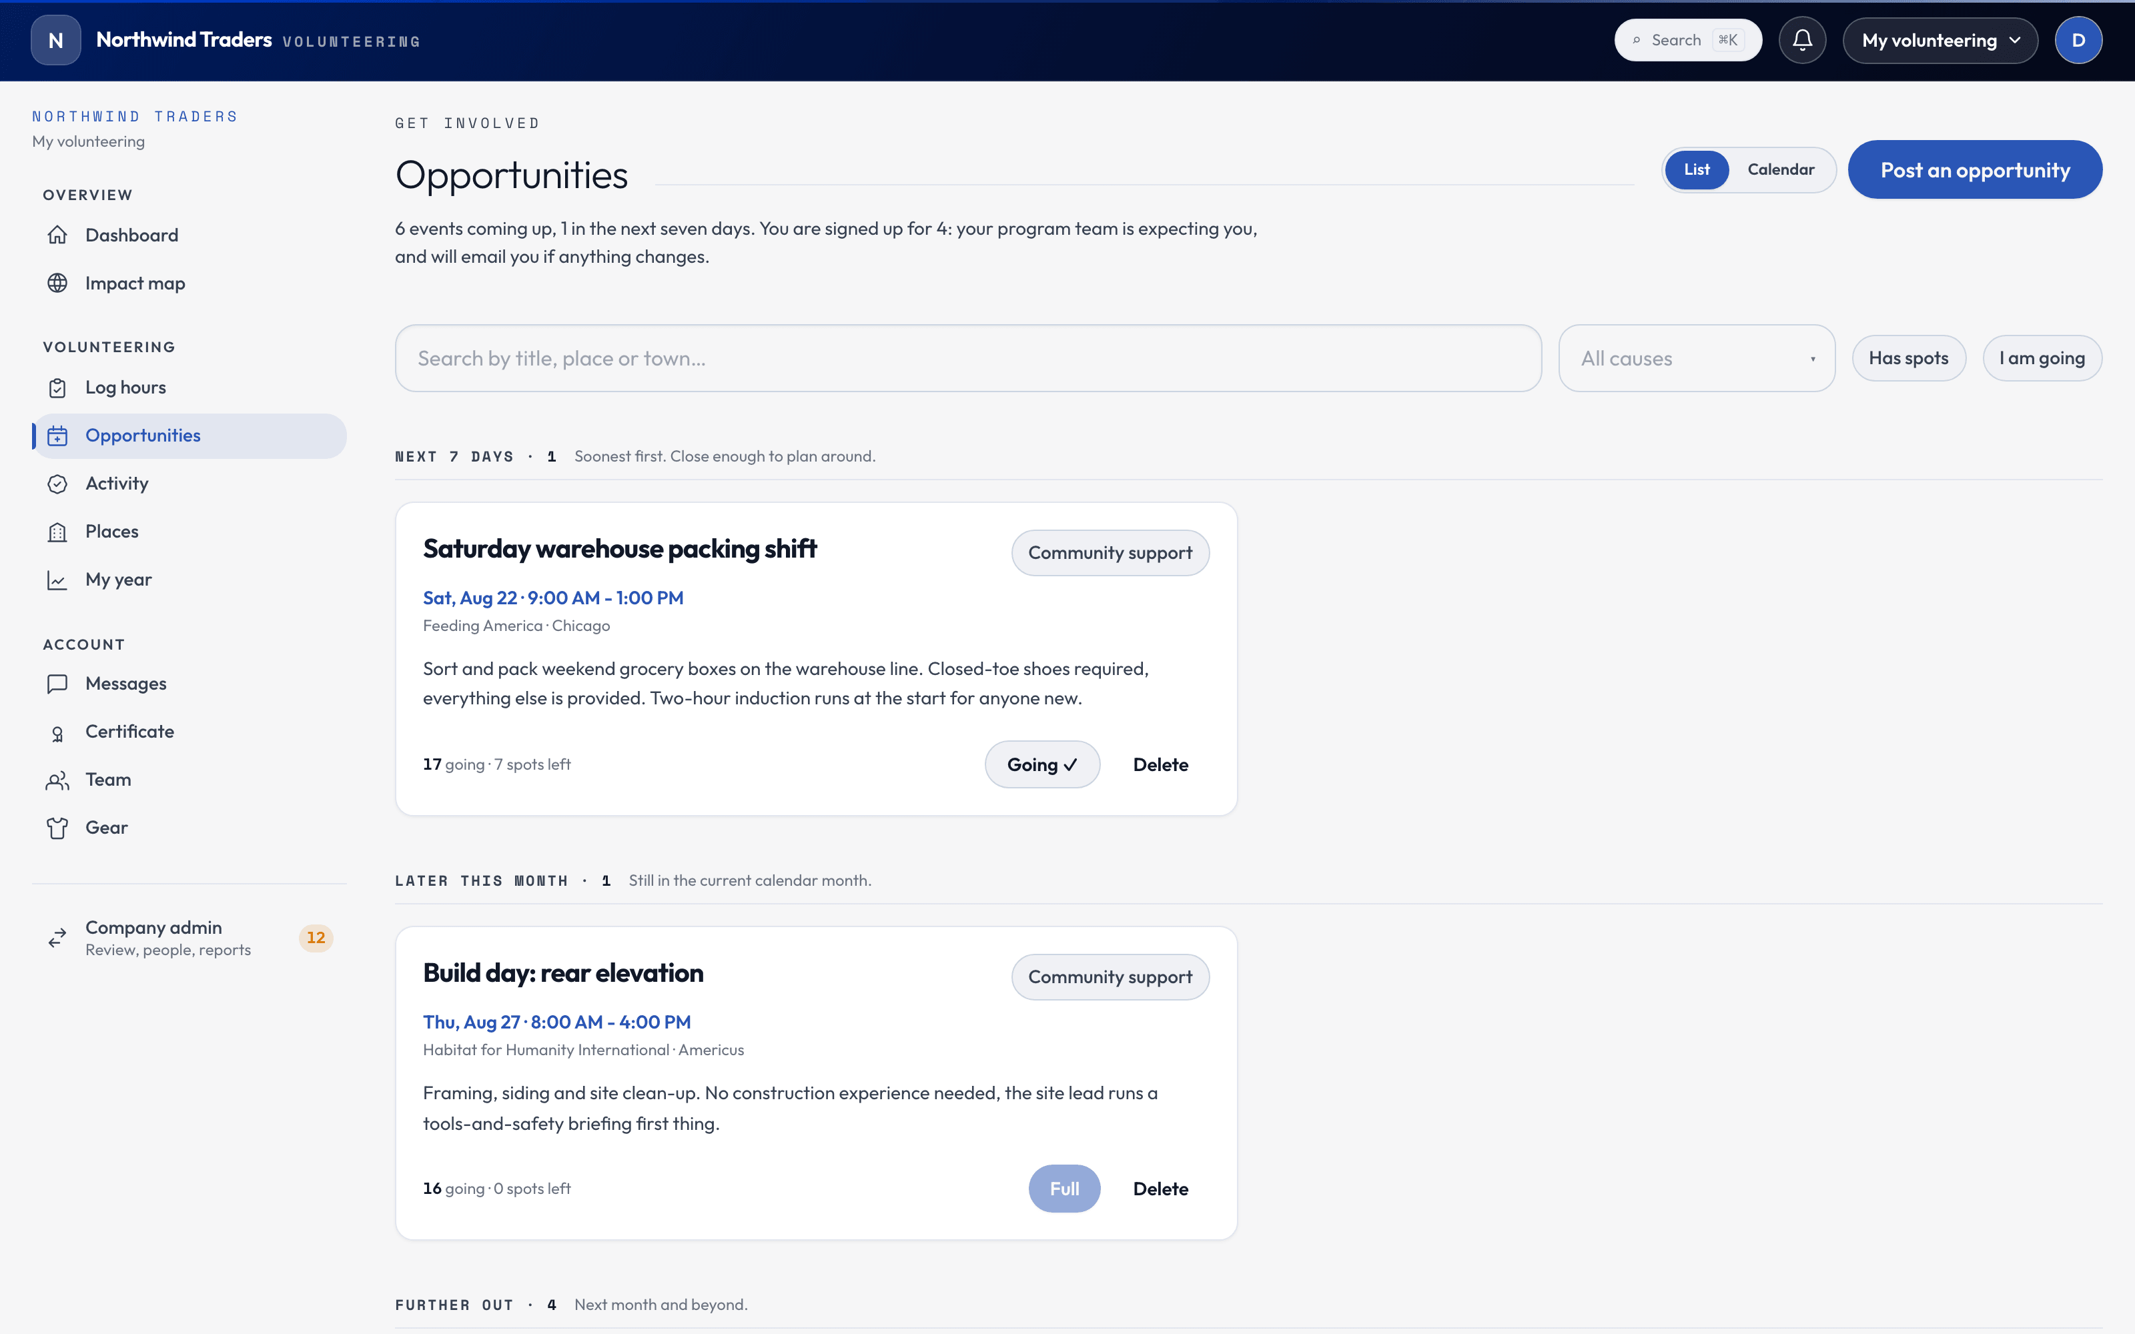The height and width of the screenshot is (1334, 2135).
Task: Click the Saturday warehouse packing shift title
Action: 619,549
